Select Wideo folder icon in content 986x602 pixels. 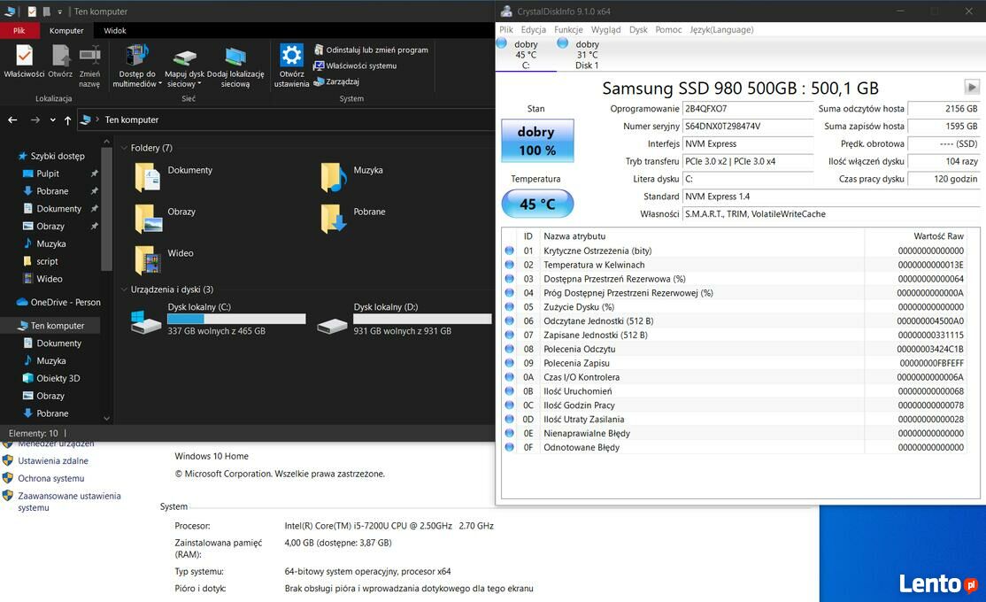pyautogui.click(x=149, y=259)
